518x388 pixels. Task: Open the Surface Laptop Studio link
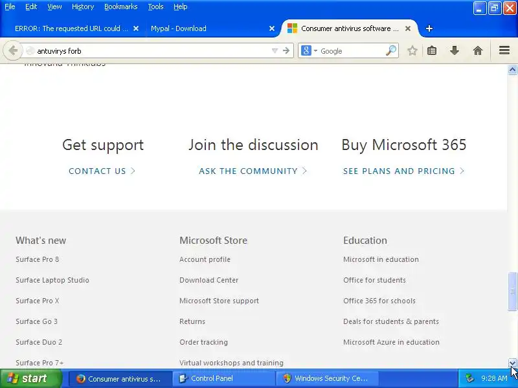(x=52, y=280)
